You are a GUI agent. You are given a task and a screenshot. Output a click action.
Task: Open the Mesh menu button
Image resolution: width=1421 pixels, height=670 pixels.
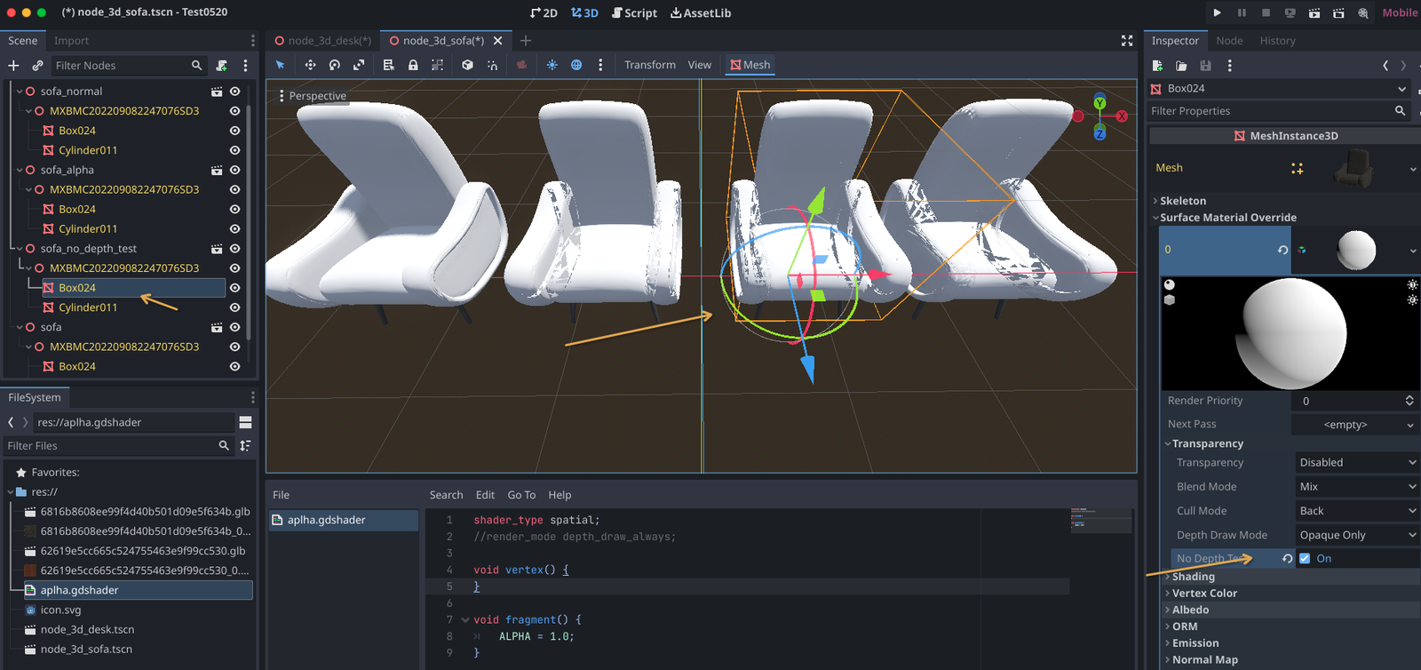coord(750,65)
